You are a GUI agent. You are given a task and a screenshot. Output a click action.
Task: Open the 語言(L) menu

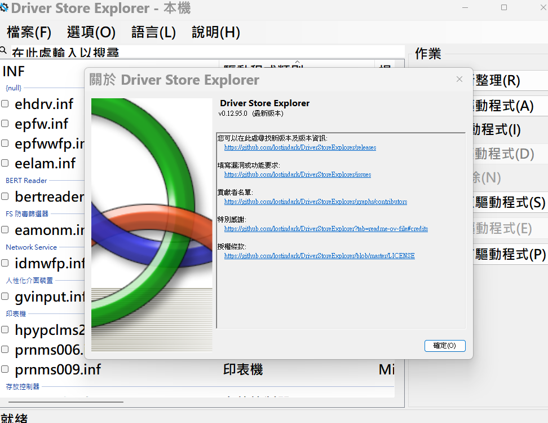click(x=153, y=32)
